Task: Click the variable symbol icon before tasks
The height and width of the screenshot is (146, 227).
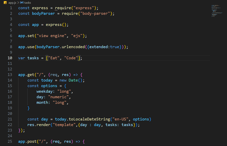Action: pyautogui.click(x=22, y=2)
